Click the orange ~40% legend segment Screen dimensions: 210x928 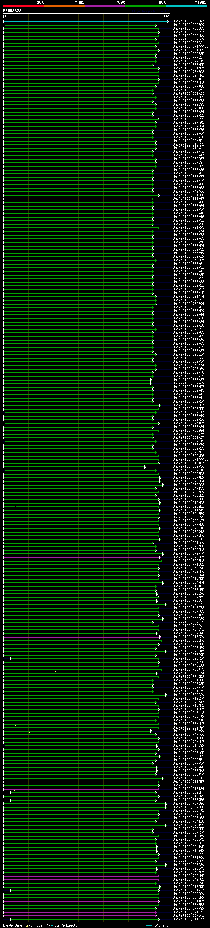64,6
